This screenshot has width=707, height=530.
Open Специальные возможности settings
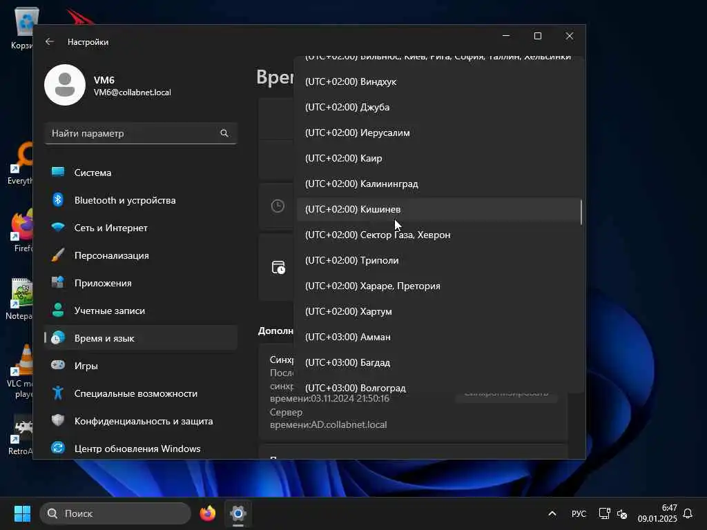141,393
